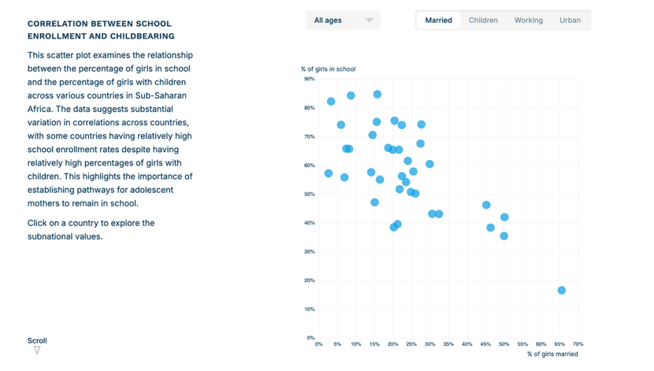Screen dimensions: 654x371
Task: Select a country dot near 25% married, 74% enrolled
Action: (x=421, y=124)
